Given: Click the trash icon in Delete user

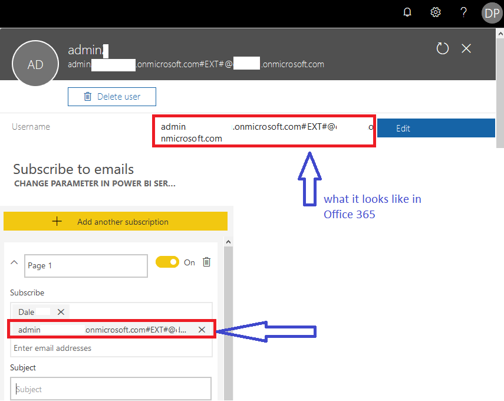Looking at the screenshot, I should click(87, 97).
